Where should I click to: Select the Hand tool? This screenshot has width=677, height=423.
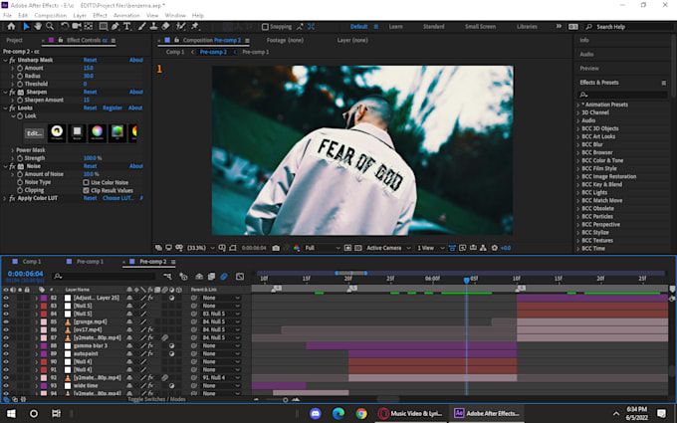[x=38, y=26]
